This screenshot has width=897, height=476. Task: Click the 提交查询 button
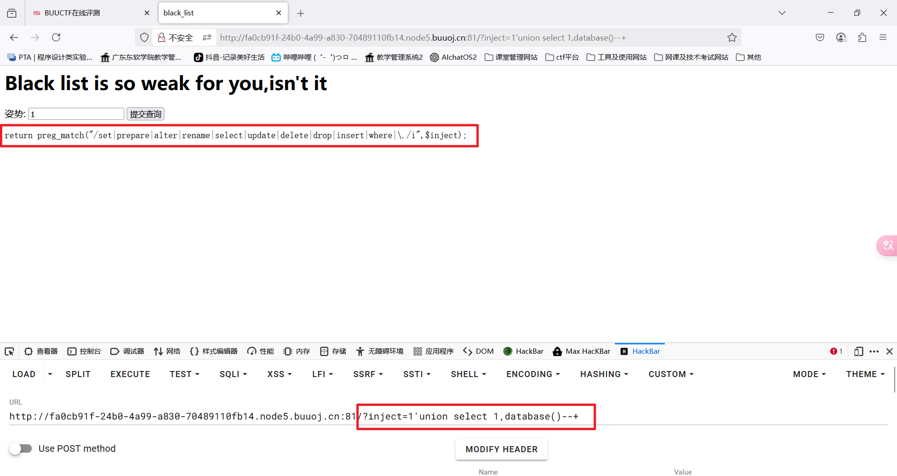[x=145, y=113]
